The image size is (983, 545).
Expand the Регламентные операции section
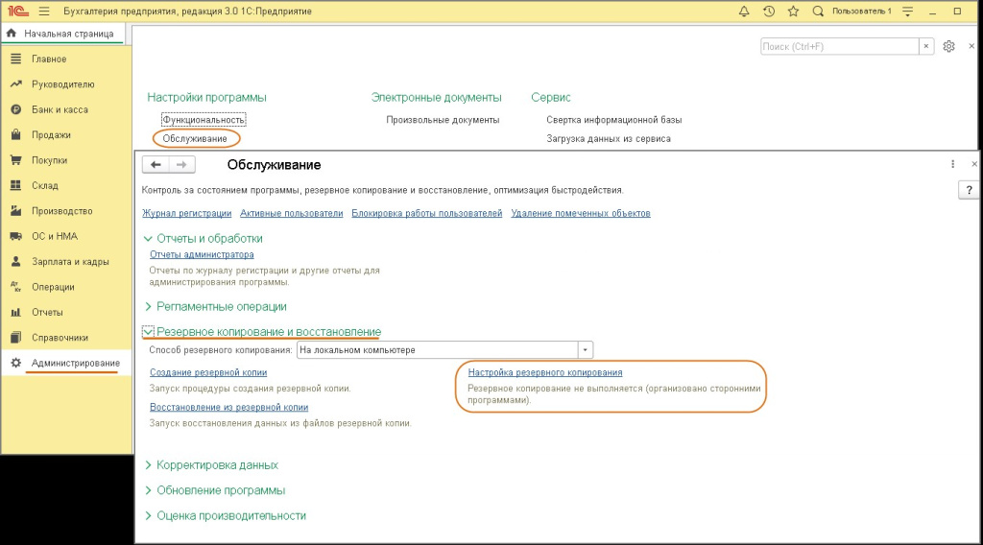221,306
